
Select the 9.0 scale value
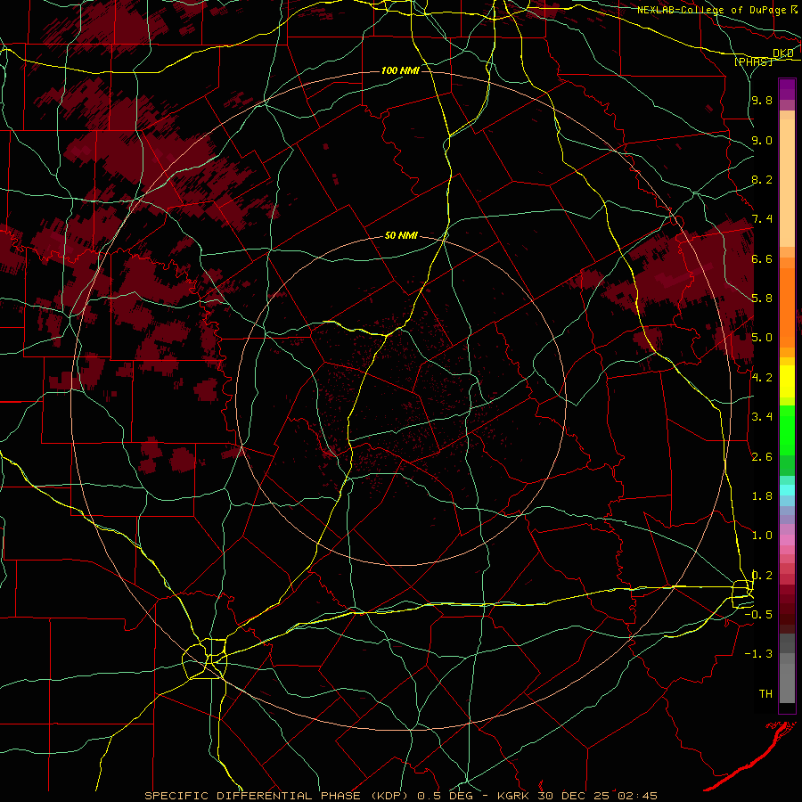pos(762,140)
